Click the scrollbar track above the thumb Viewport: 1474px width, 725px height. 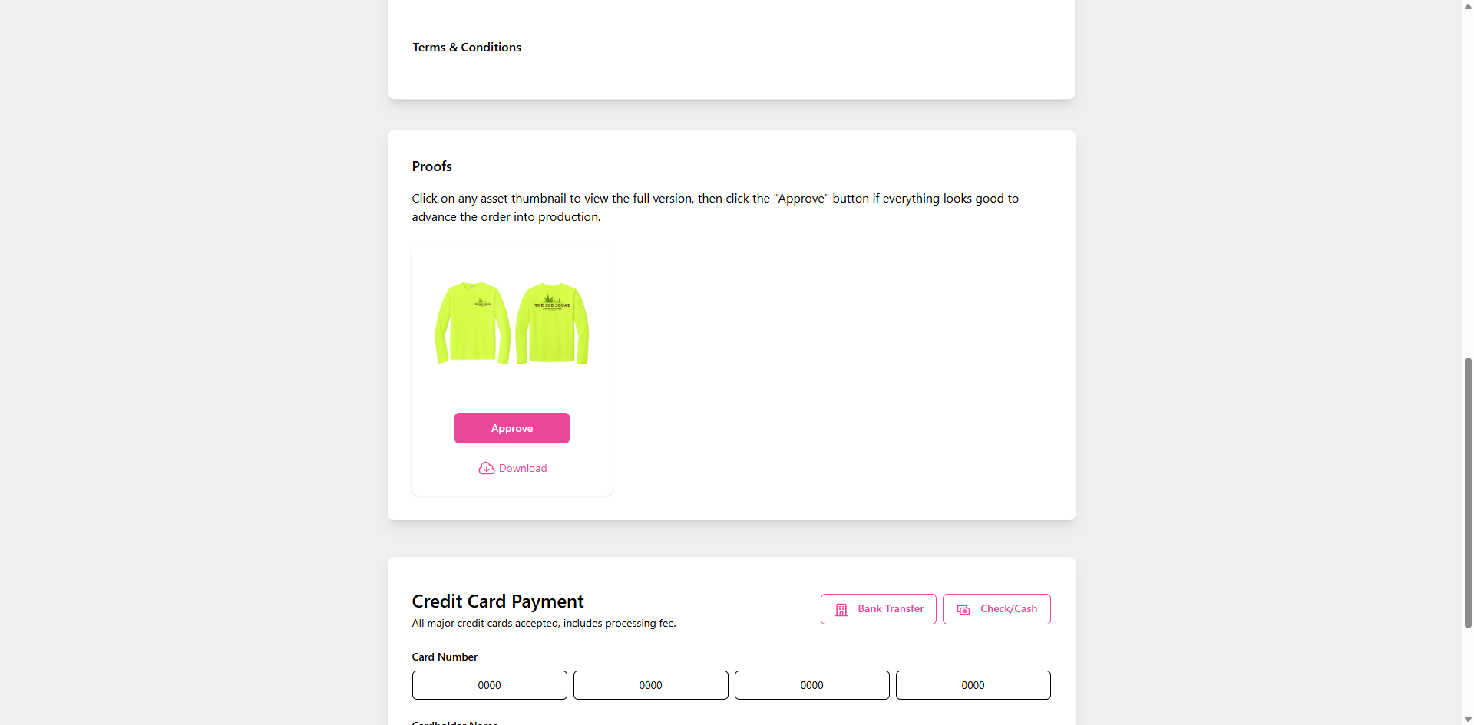click(1468, 184)
